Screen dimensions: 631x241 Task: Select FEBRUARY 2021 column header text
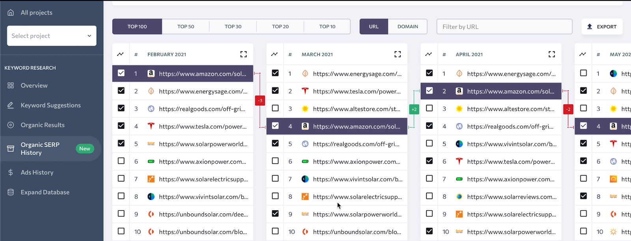click(167, 54)
